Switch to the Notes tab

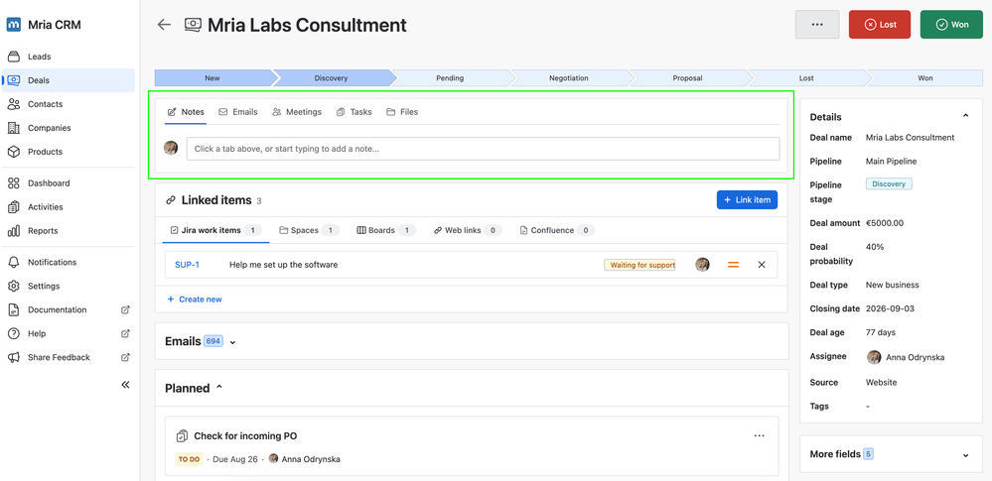(x=186, y=112)
